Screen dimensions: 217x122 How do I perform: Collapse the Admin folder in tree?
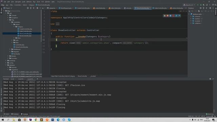tap(12, 24)
